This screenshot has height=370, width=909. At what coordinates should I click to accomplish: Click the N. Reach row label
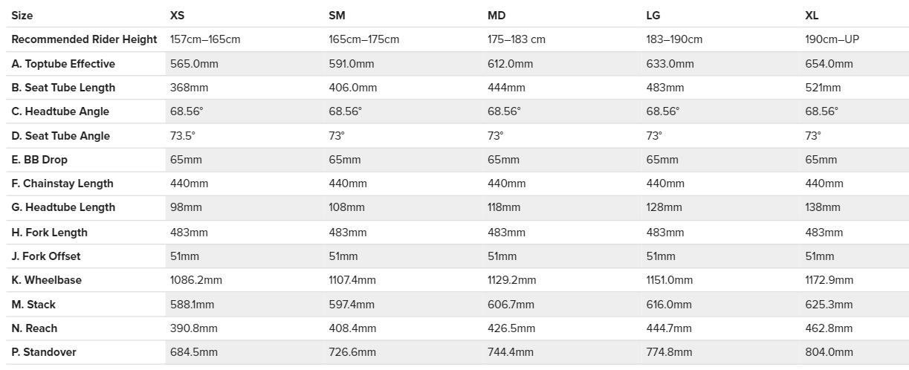coord(34,328)
